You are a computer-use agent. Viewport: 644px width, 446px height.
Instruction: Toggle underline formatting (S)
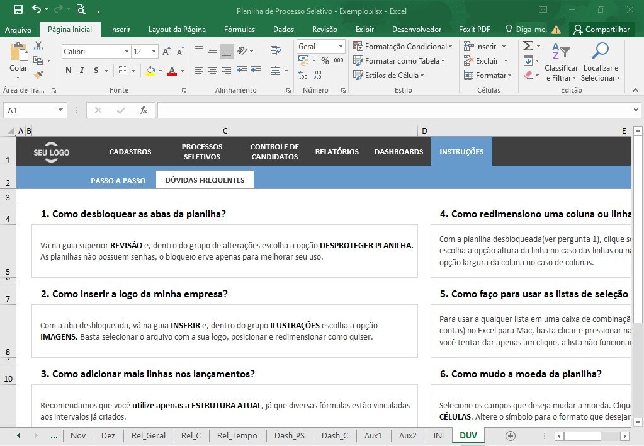96,71
